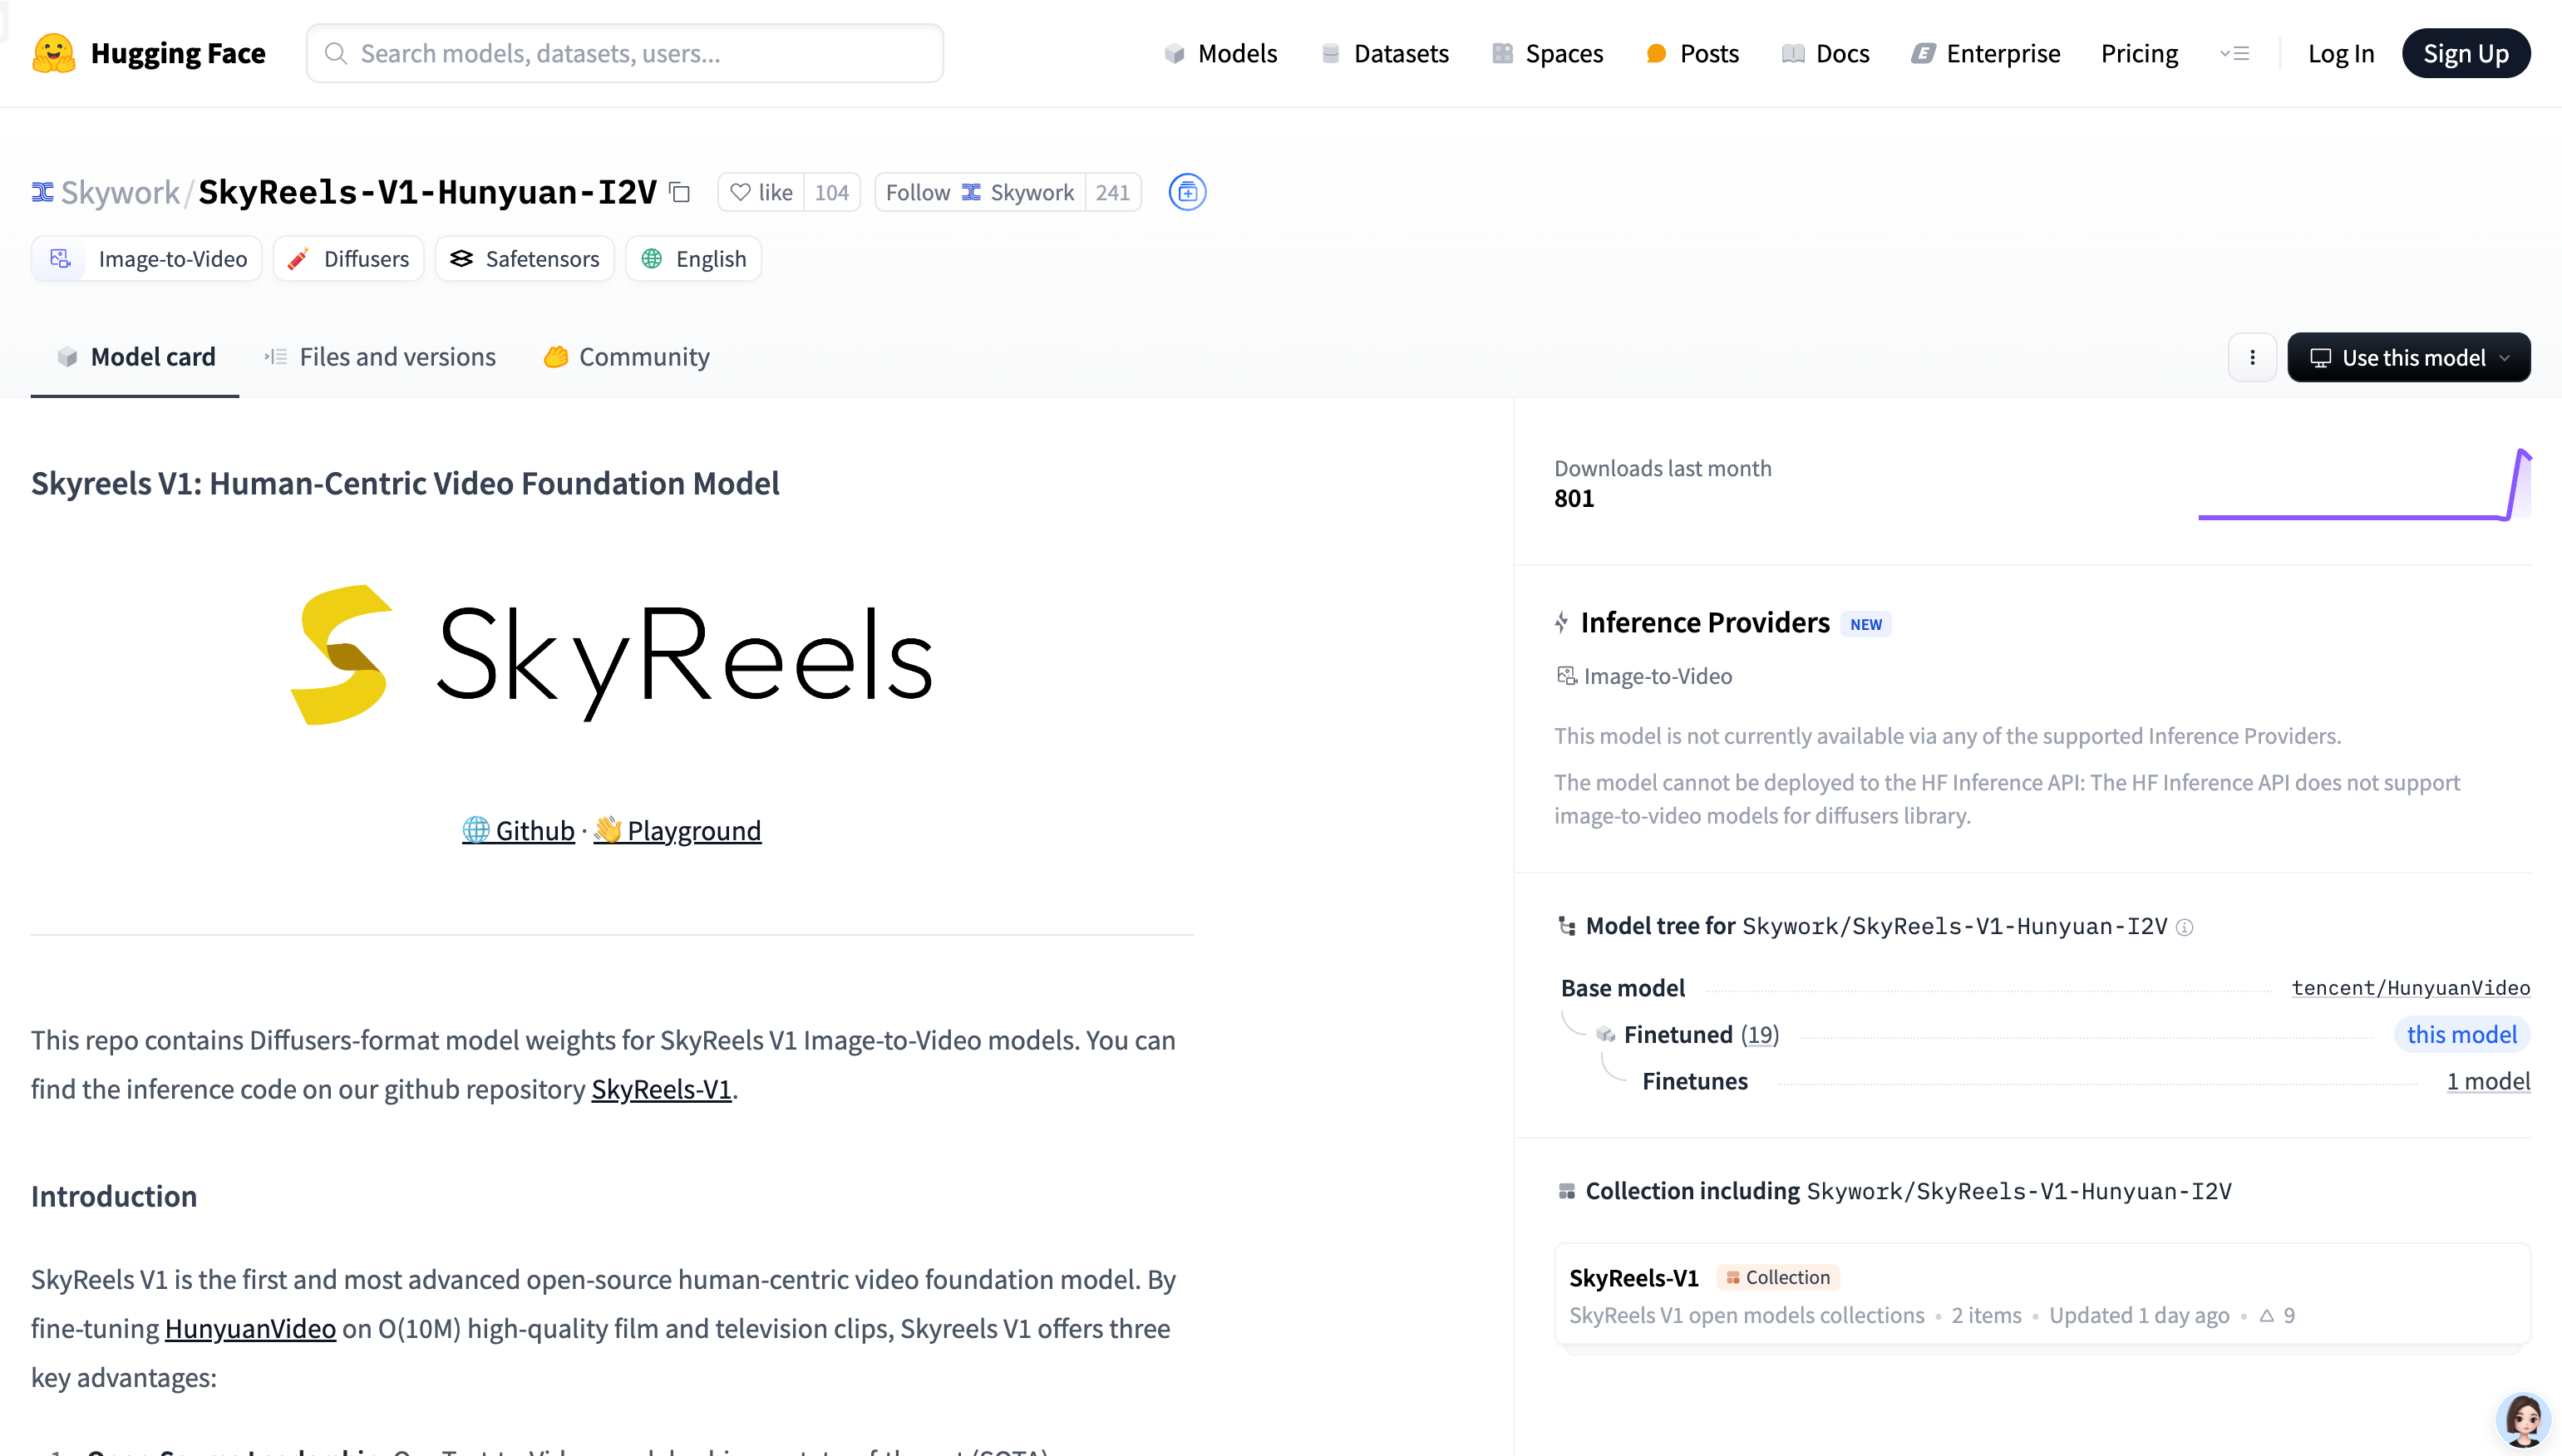Open the tencent/HunyuanVideo base model link
Screen dimensions: 2562x1456
coord(2411,988)
